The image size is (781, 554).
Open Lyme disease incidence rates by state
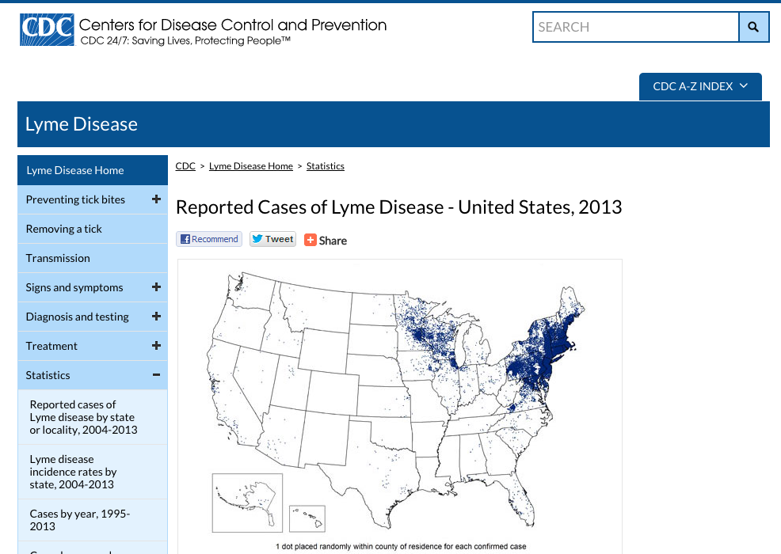(x=73, y=472)
